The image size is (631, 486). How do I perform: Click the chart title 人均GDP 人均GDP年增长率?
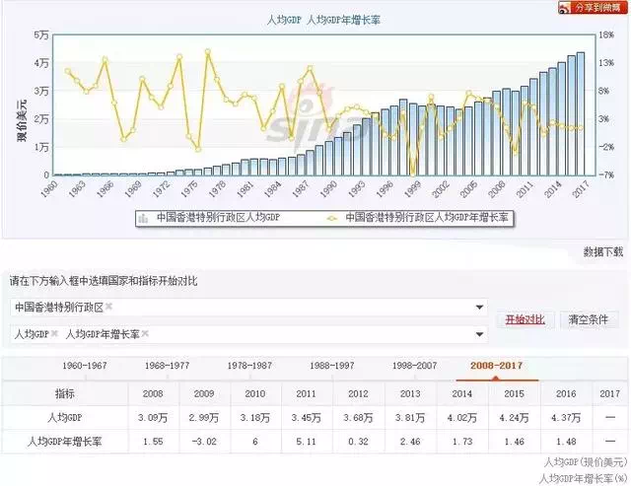tap(323, 20)
